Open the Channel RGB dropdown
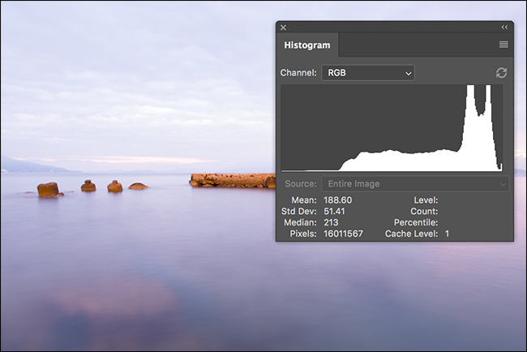 (x=368, y=73)
